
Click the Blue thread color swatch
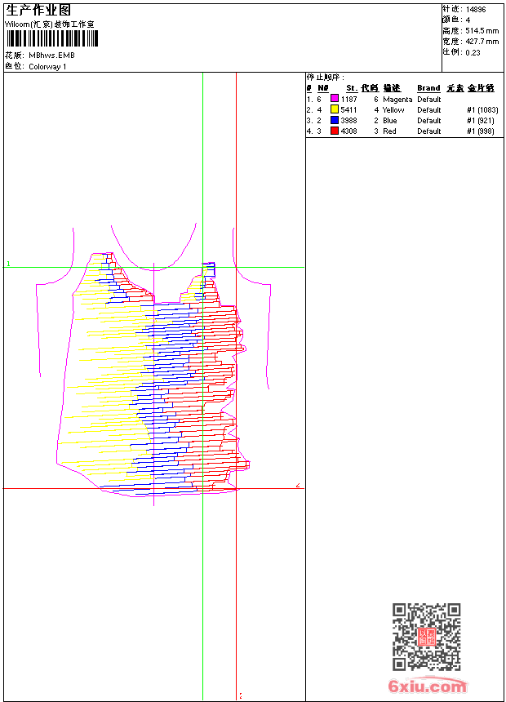pyautogui.click(x=335, y=120)
